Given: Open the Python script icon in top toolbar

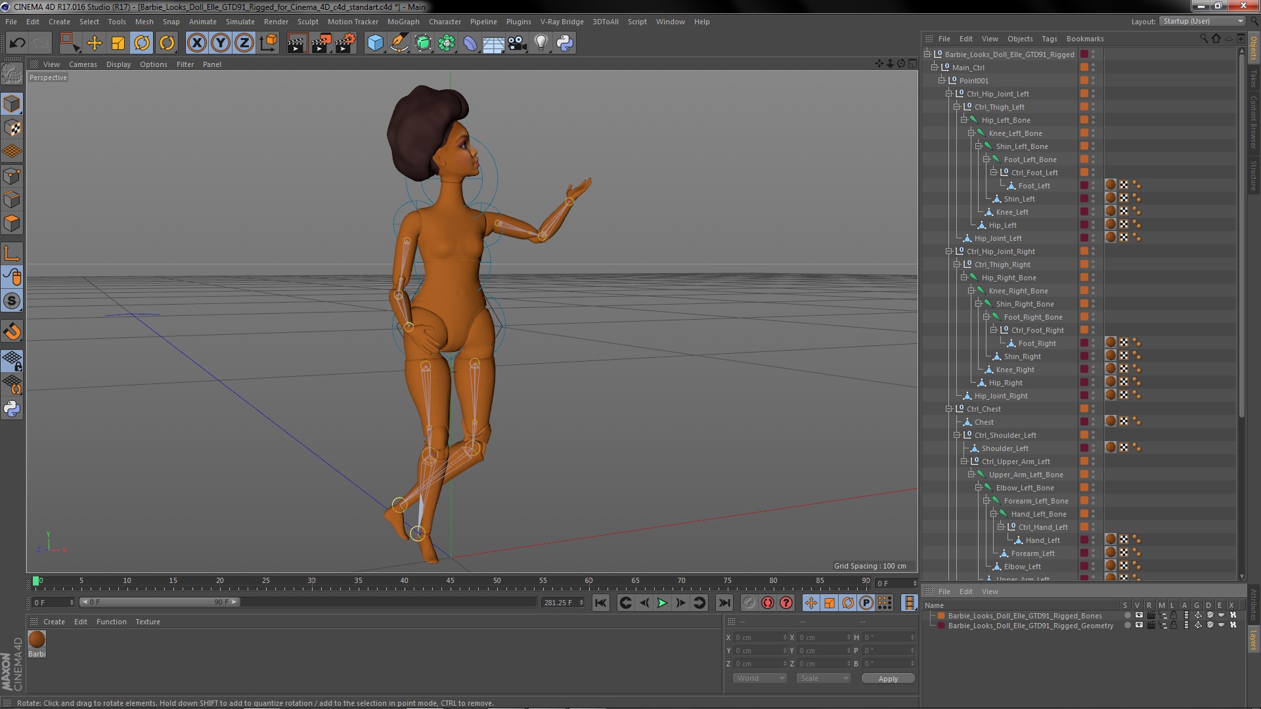Looking at the screenshot, I should 565,43.
